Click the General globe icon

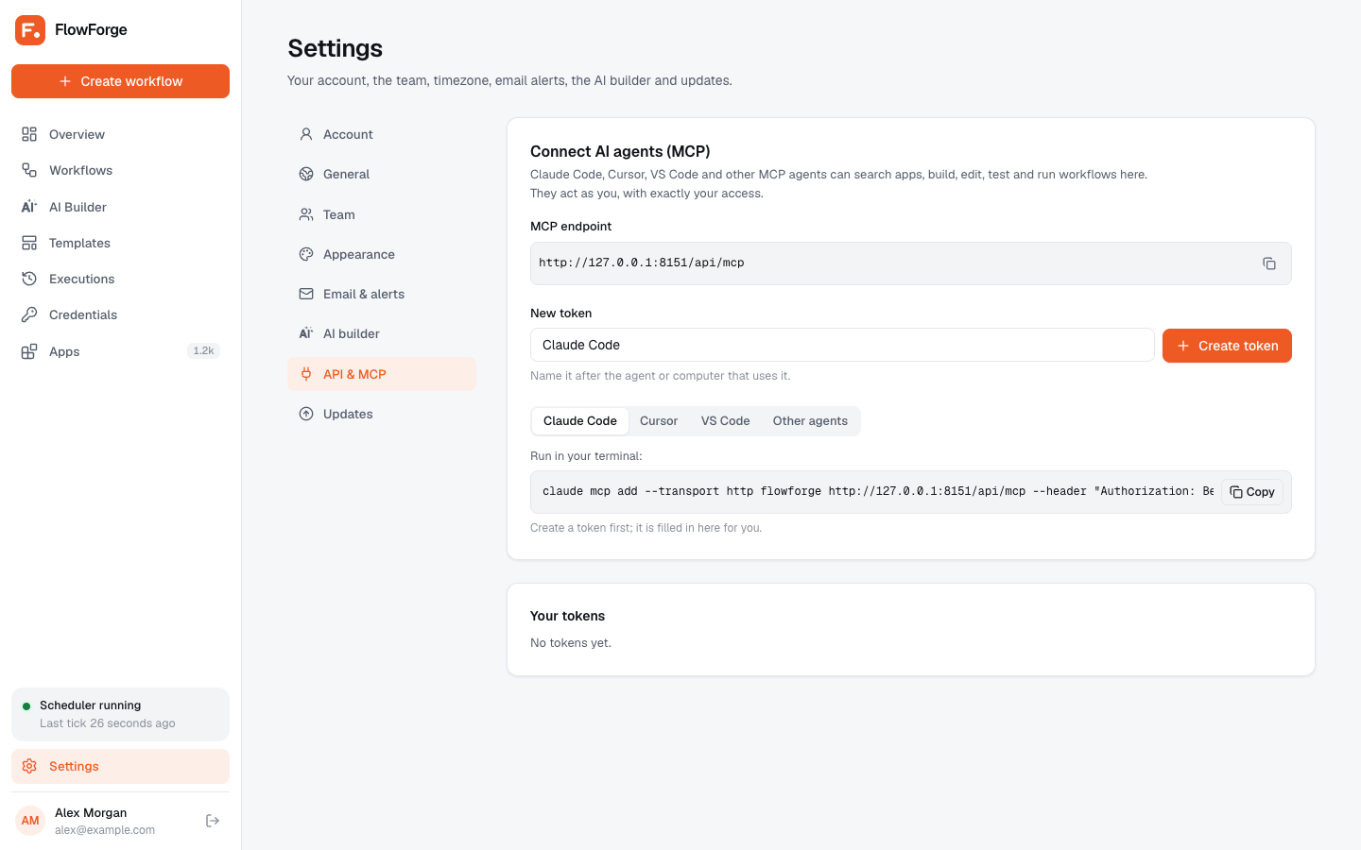tap(306, 174)
